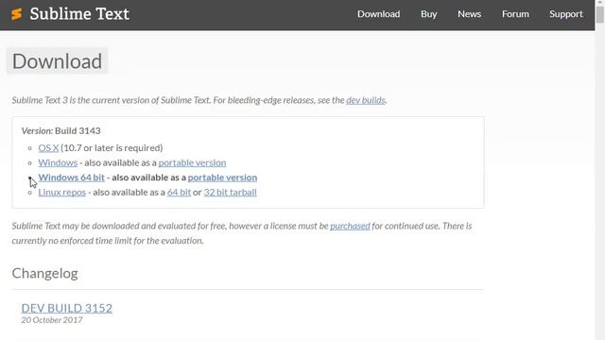Open the Linux repos link

62,192
